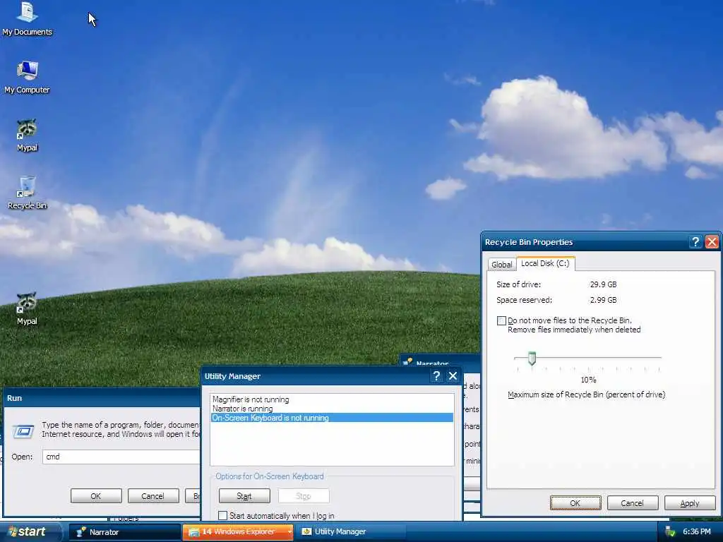Select the Mypal icon below Recycle Bin

click(x=28, y=309)
